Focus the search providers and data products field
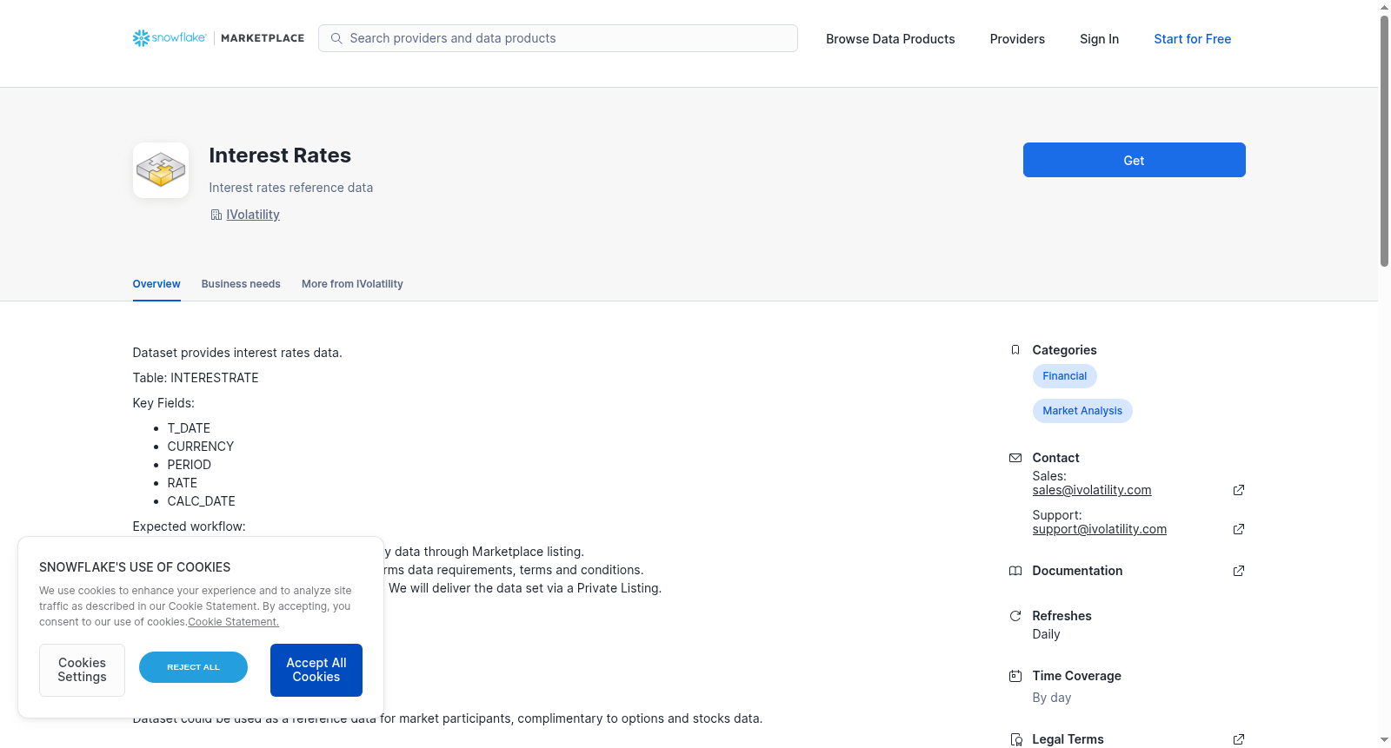This screenshot has width=1391, height=748. [558, 38]
